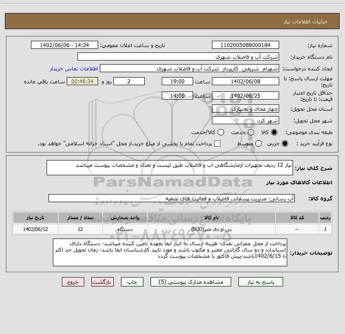Click the buyer notes text area

click(x=170, y=252)
